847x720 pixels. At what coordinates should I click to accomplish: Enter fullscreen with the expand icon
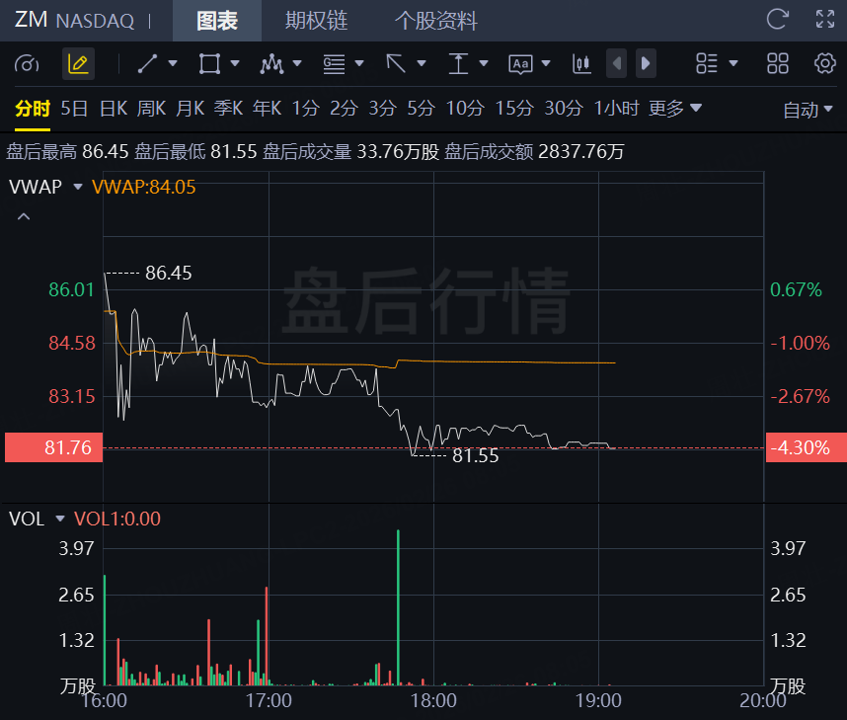[825, 20]
